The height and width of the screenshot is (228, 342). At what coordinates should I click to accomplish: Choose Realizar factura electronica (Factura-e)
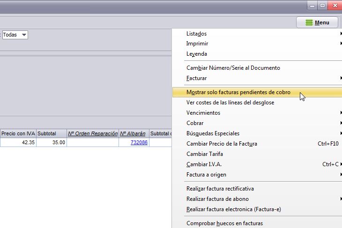coord(257,209)
